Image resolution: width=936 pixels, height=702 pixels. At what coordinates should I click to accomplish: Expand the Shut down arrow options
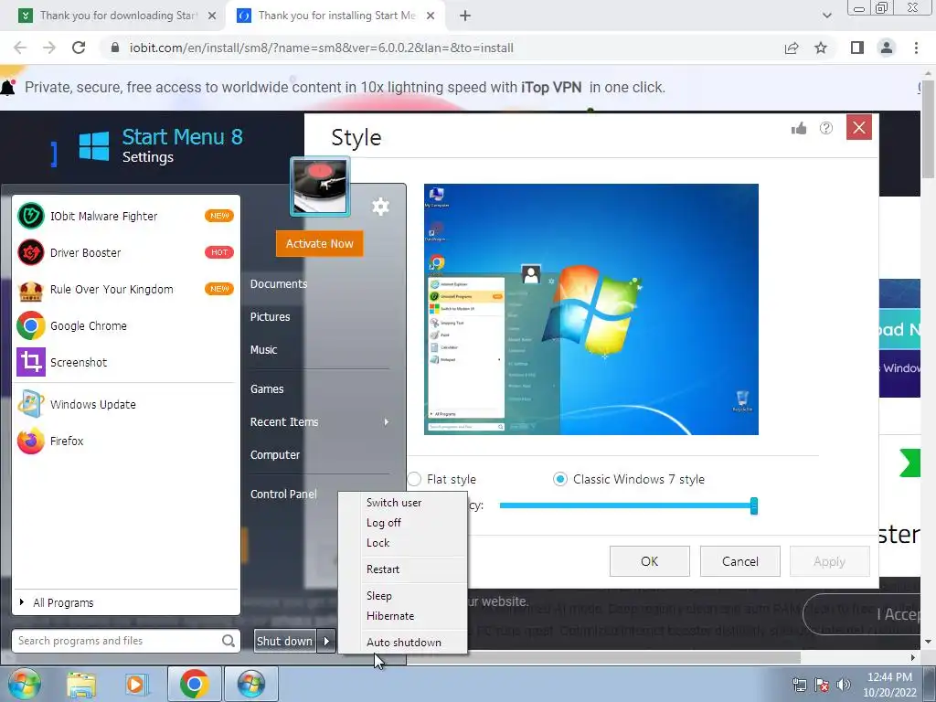(x=326, y=641)
